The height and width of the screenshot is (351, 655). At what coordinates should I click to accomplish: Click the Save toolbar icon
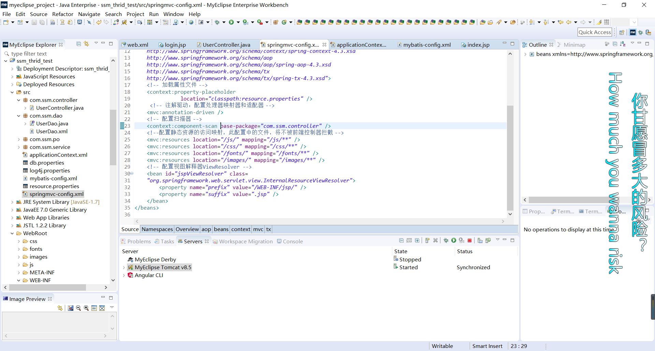pos(34,22)
